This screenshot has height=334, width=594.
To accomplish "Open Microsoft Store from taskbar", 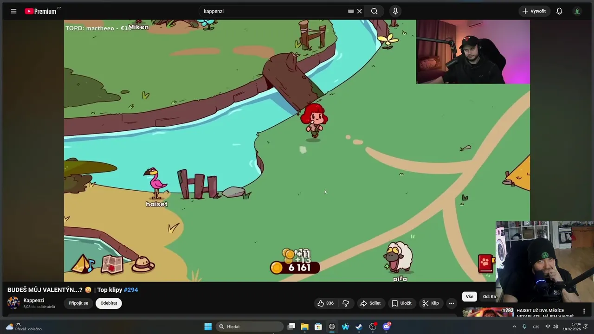I will [318, 327].
